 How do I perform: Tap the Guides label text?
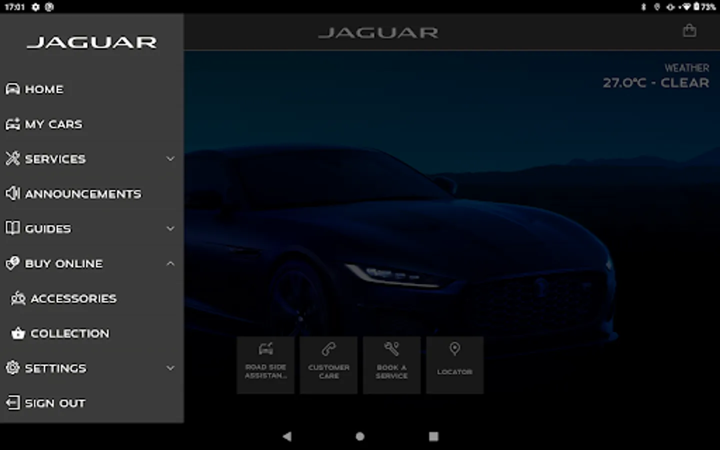tap(48, 228)
